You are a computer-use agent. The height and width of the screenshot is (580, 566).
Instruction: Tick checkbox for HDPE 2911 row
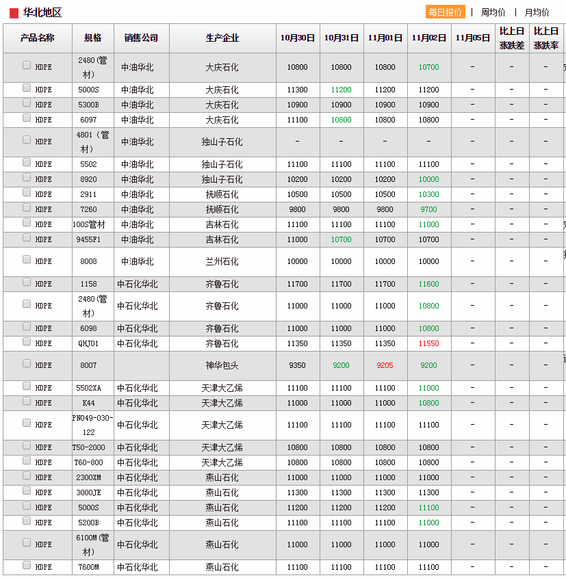pos(27,192)
